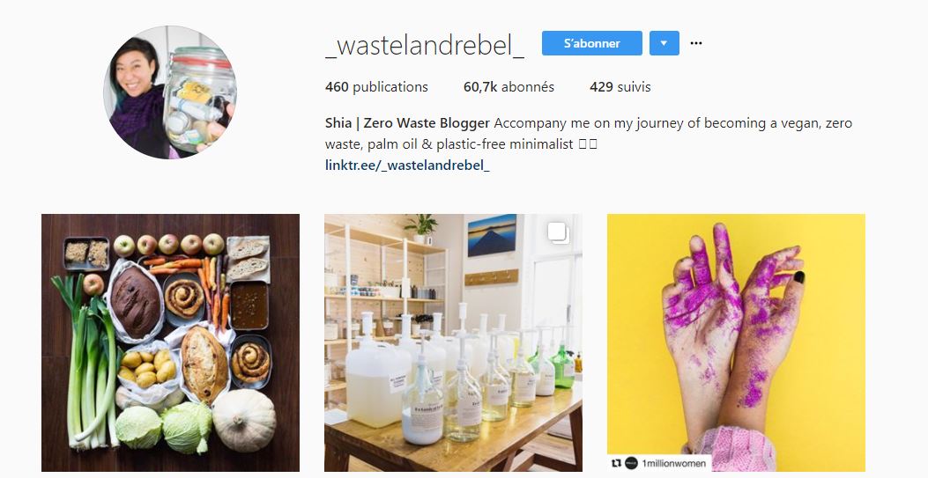Open the three-dot options menu
The height and width of the screenshot is (478, 928).
696,43
